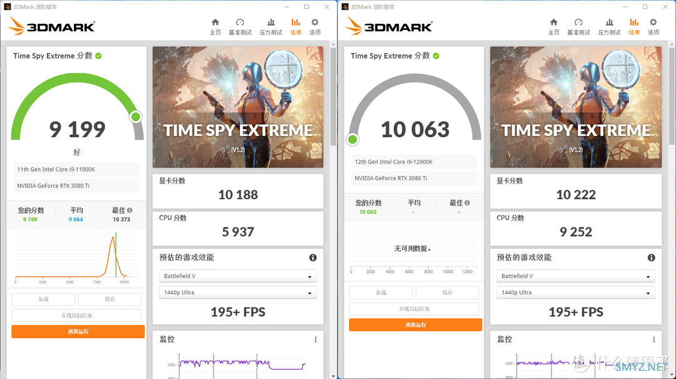The image size is (676, 379).
Task: Open Stress Test icon in left window
Action: point(271,22)
